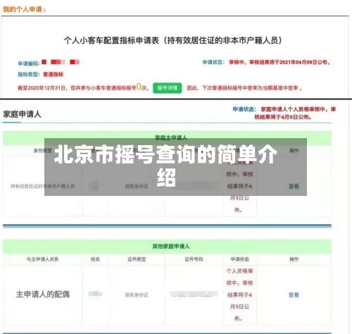352x334 pixels.
Task: Click the 截至2020年12月31日 participation text
Action: (83, 87)
